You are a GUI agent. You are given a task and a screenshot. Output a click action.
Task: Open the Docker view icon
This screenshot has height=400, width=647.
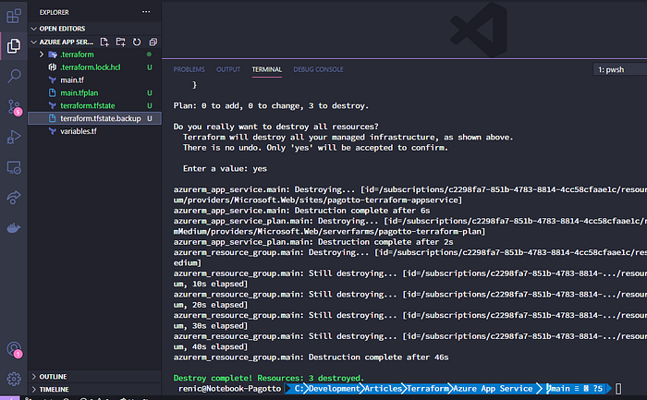[x=14, y=227]
